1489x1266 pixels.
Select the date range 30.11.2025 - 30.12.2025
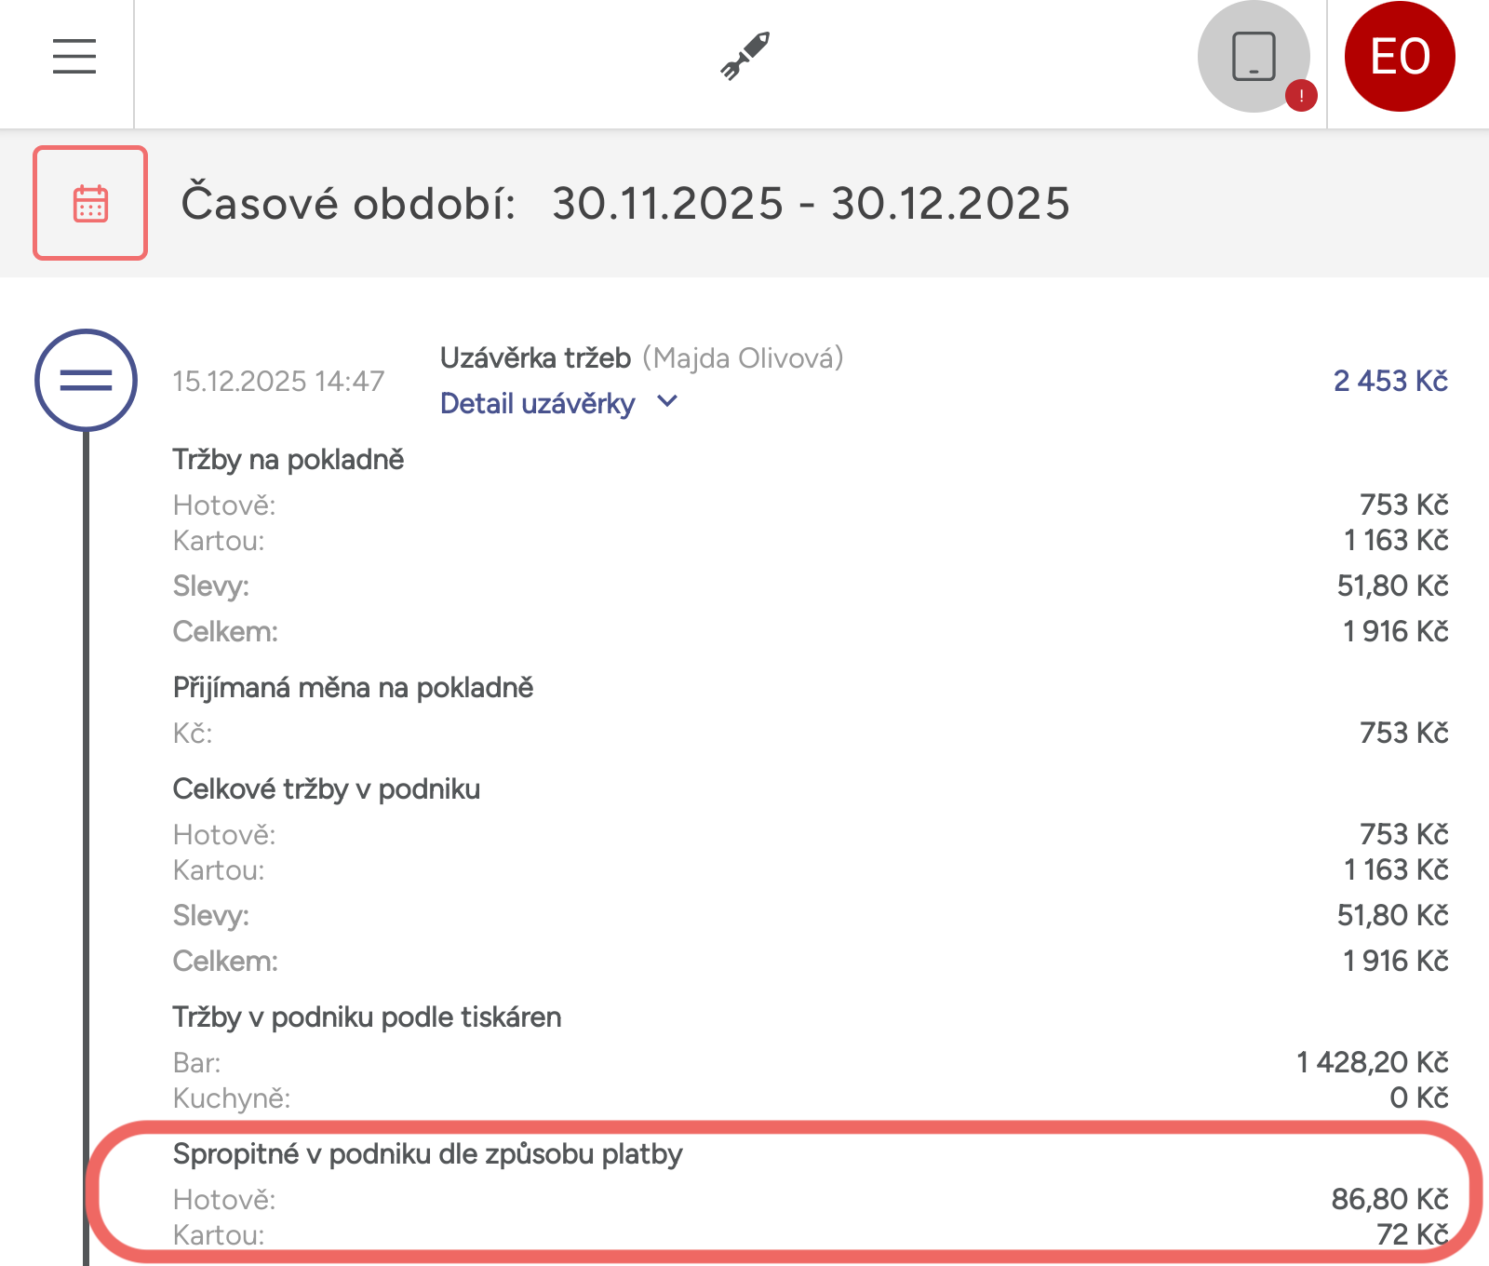[x=811, y=204]
